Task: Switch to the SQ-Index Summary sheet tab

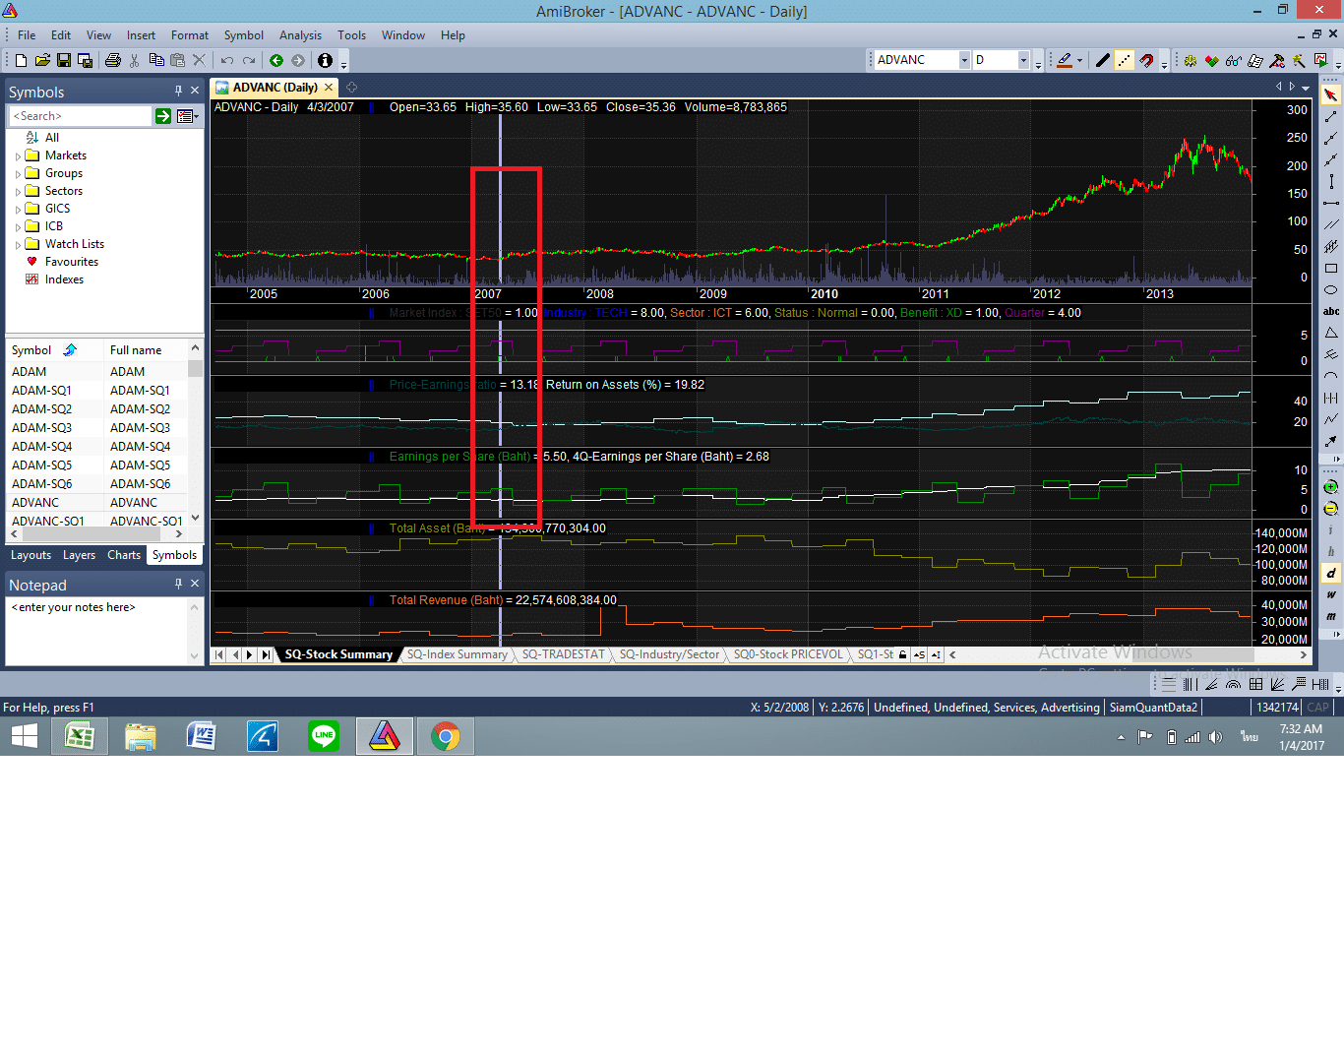Action: 457,654
